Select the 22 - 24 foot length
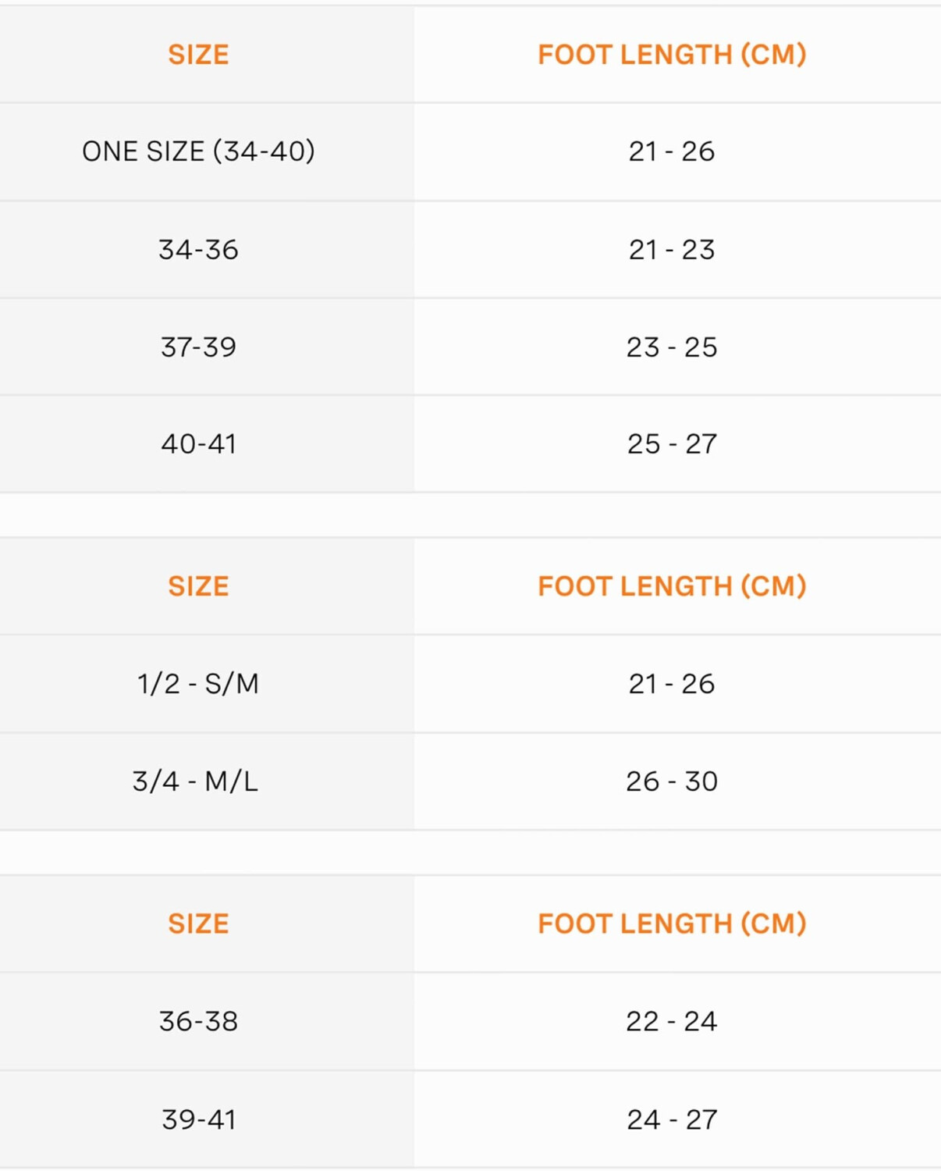This screenshot has height=1171, width=941. pyautogui.click(x=671, y=1021)
